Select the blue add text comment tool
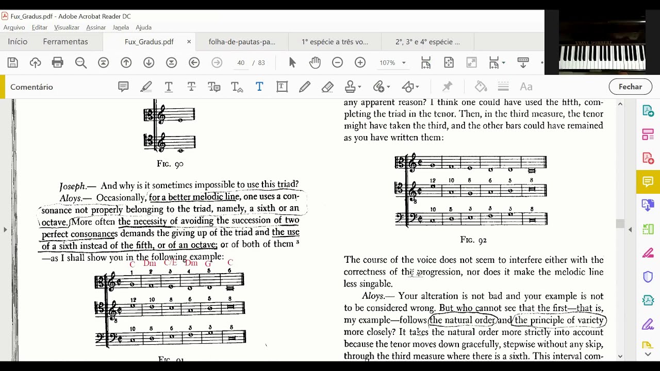 click(x=259, y=87)
